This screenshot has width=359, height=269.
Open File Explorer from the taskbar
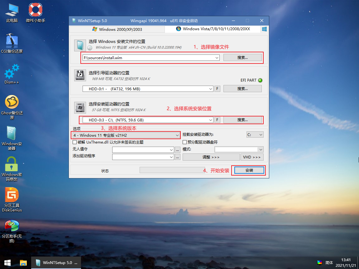23,263
